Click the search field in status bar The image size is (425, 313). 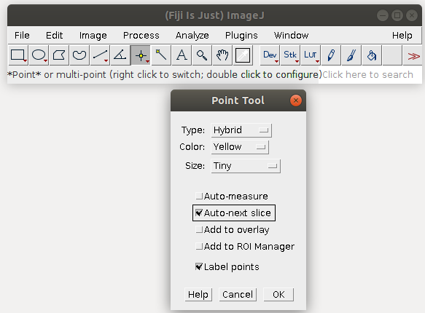370,74
